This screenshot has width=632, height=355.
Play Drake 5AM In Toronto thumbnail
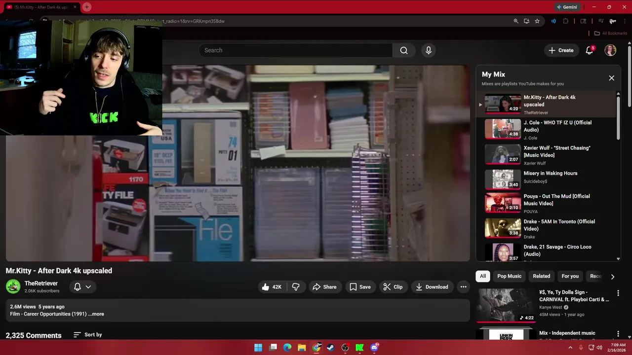tap(503, 228)
